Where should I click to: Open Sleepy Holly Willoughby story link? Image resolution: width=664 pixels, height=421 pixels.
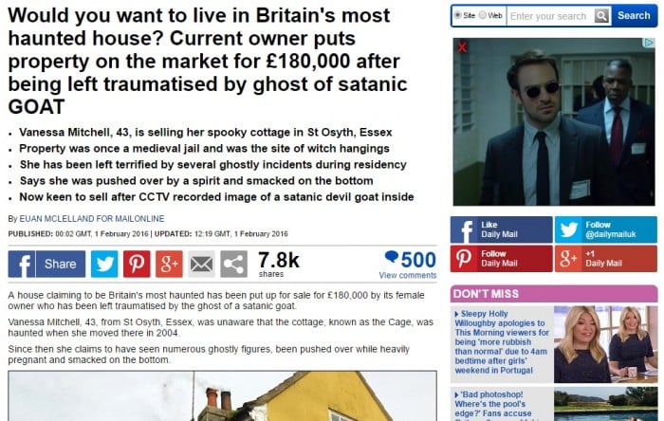point(502,342)
